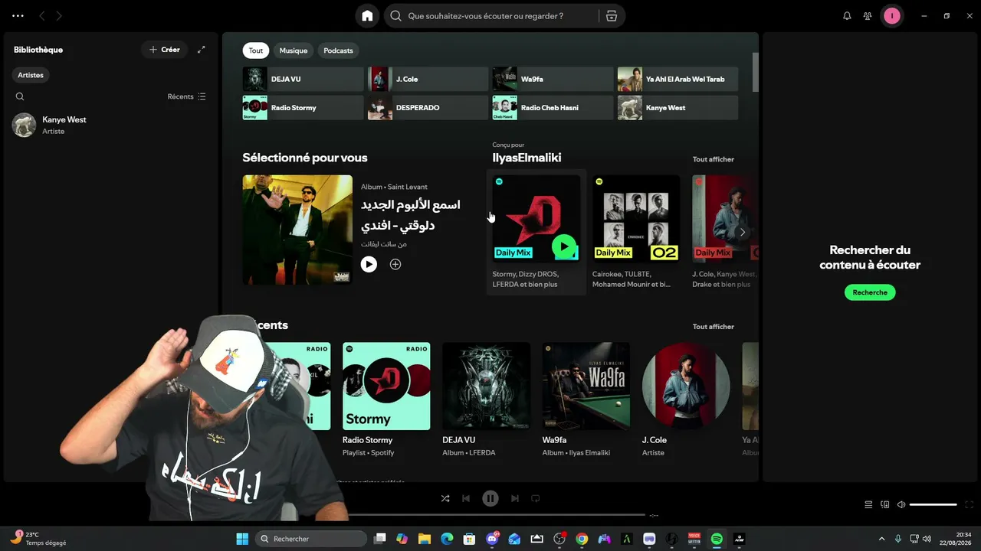Open the Friend Activity icon

(868, 16)
